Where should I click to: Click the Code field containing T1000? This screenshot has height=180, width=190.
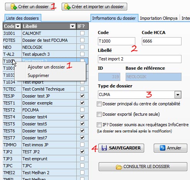116,41
